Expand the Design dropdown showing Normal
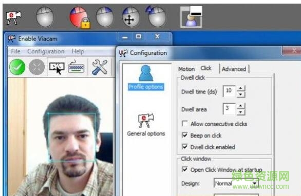Image resolution: width=301 pixels, height=196 pixels. click(236, 183)
